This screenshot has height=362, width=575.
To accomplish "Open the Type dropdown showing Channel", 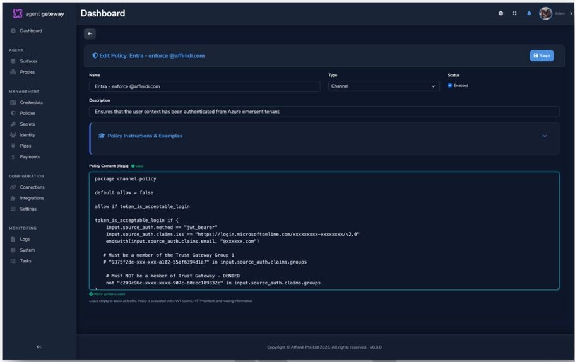I will pos(384,86).
